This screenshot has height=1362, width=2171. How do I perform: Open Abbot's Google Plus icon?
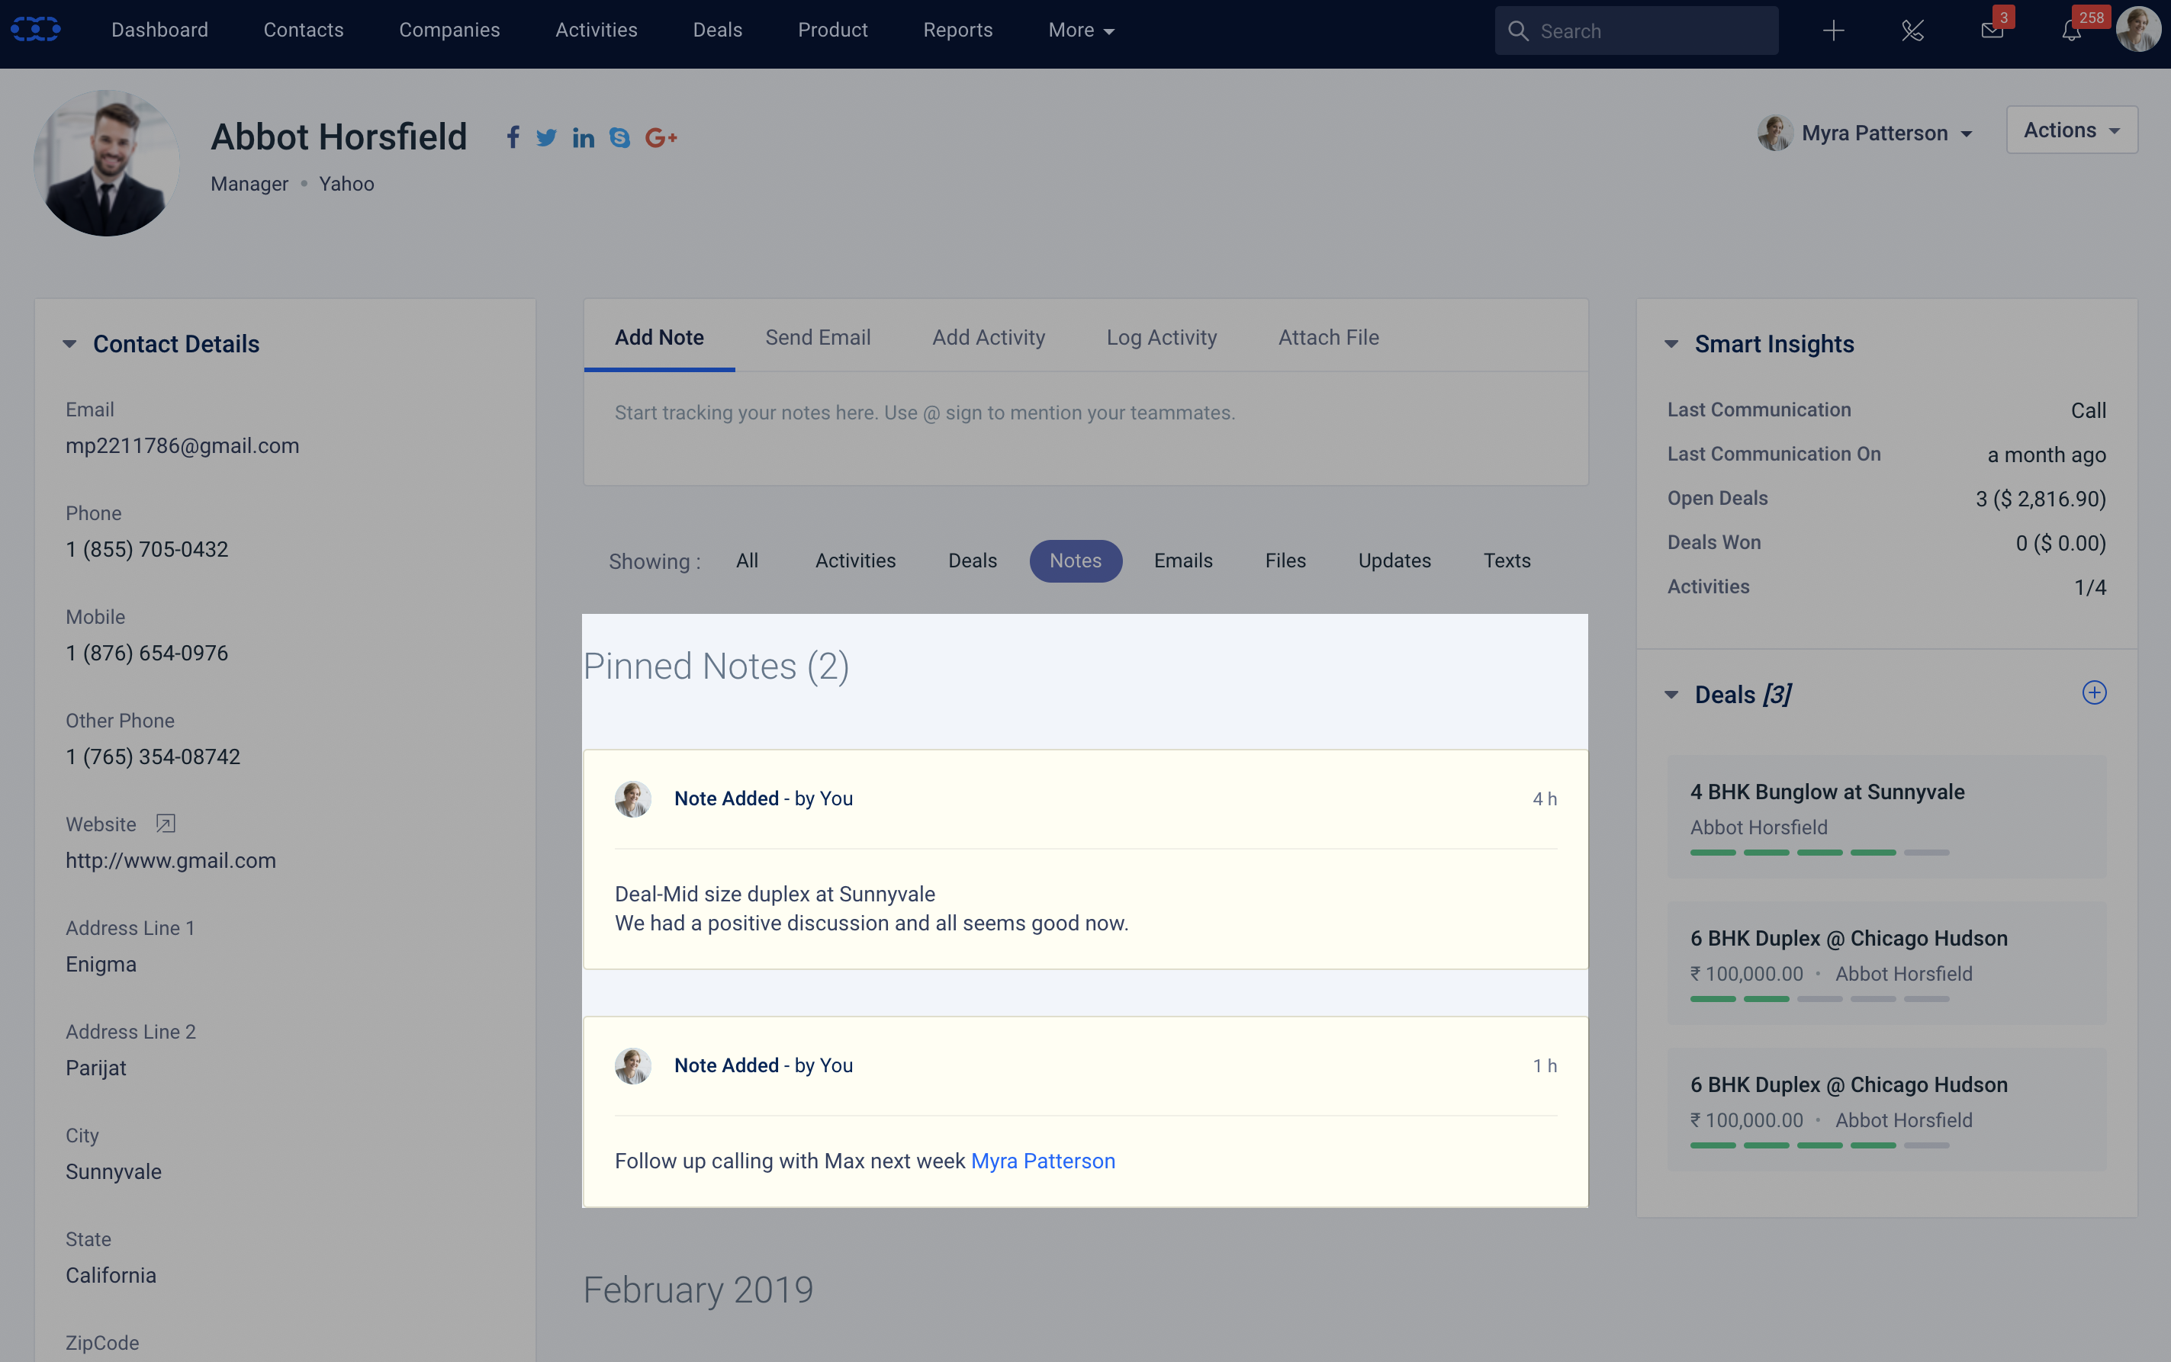pos(661,137)
